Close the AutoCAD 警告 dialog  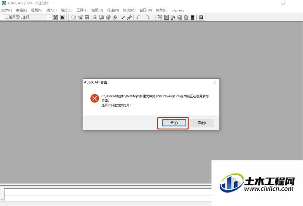pyautogui.click(x=215, y=82)
